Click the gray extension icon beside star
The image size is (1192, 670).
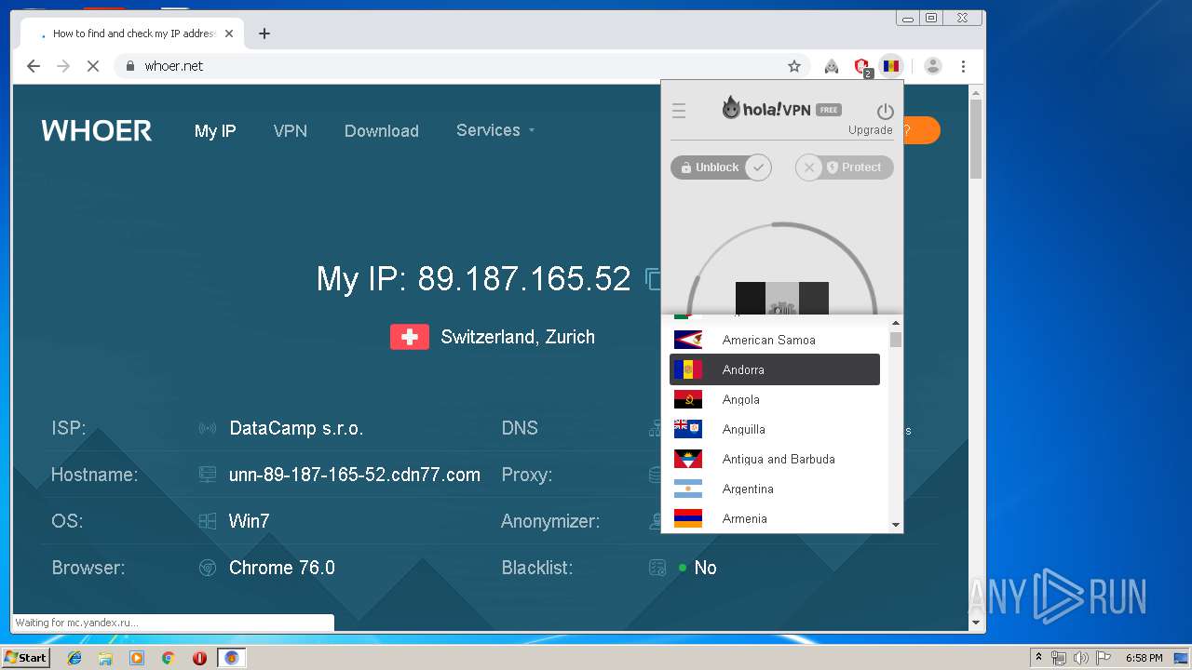point(832,66)
